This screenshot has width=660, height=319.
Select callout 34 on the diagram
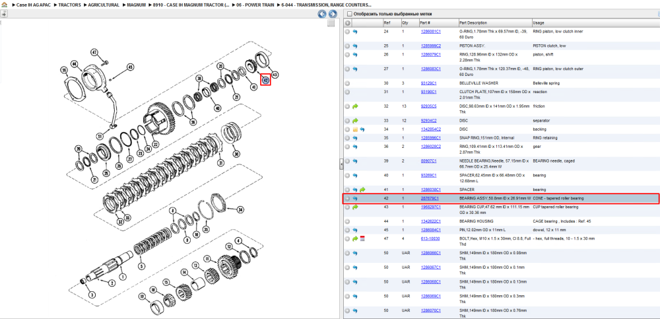pos(240,209)
